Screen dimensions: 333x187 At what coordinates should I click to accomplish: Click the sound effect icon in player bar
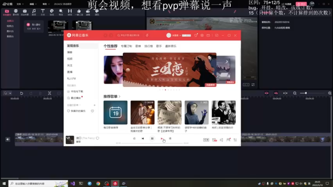pos(214,140)
